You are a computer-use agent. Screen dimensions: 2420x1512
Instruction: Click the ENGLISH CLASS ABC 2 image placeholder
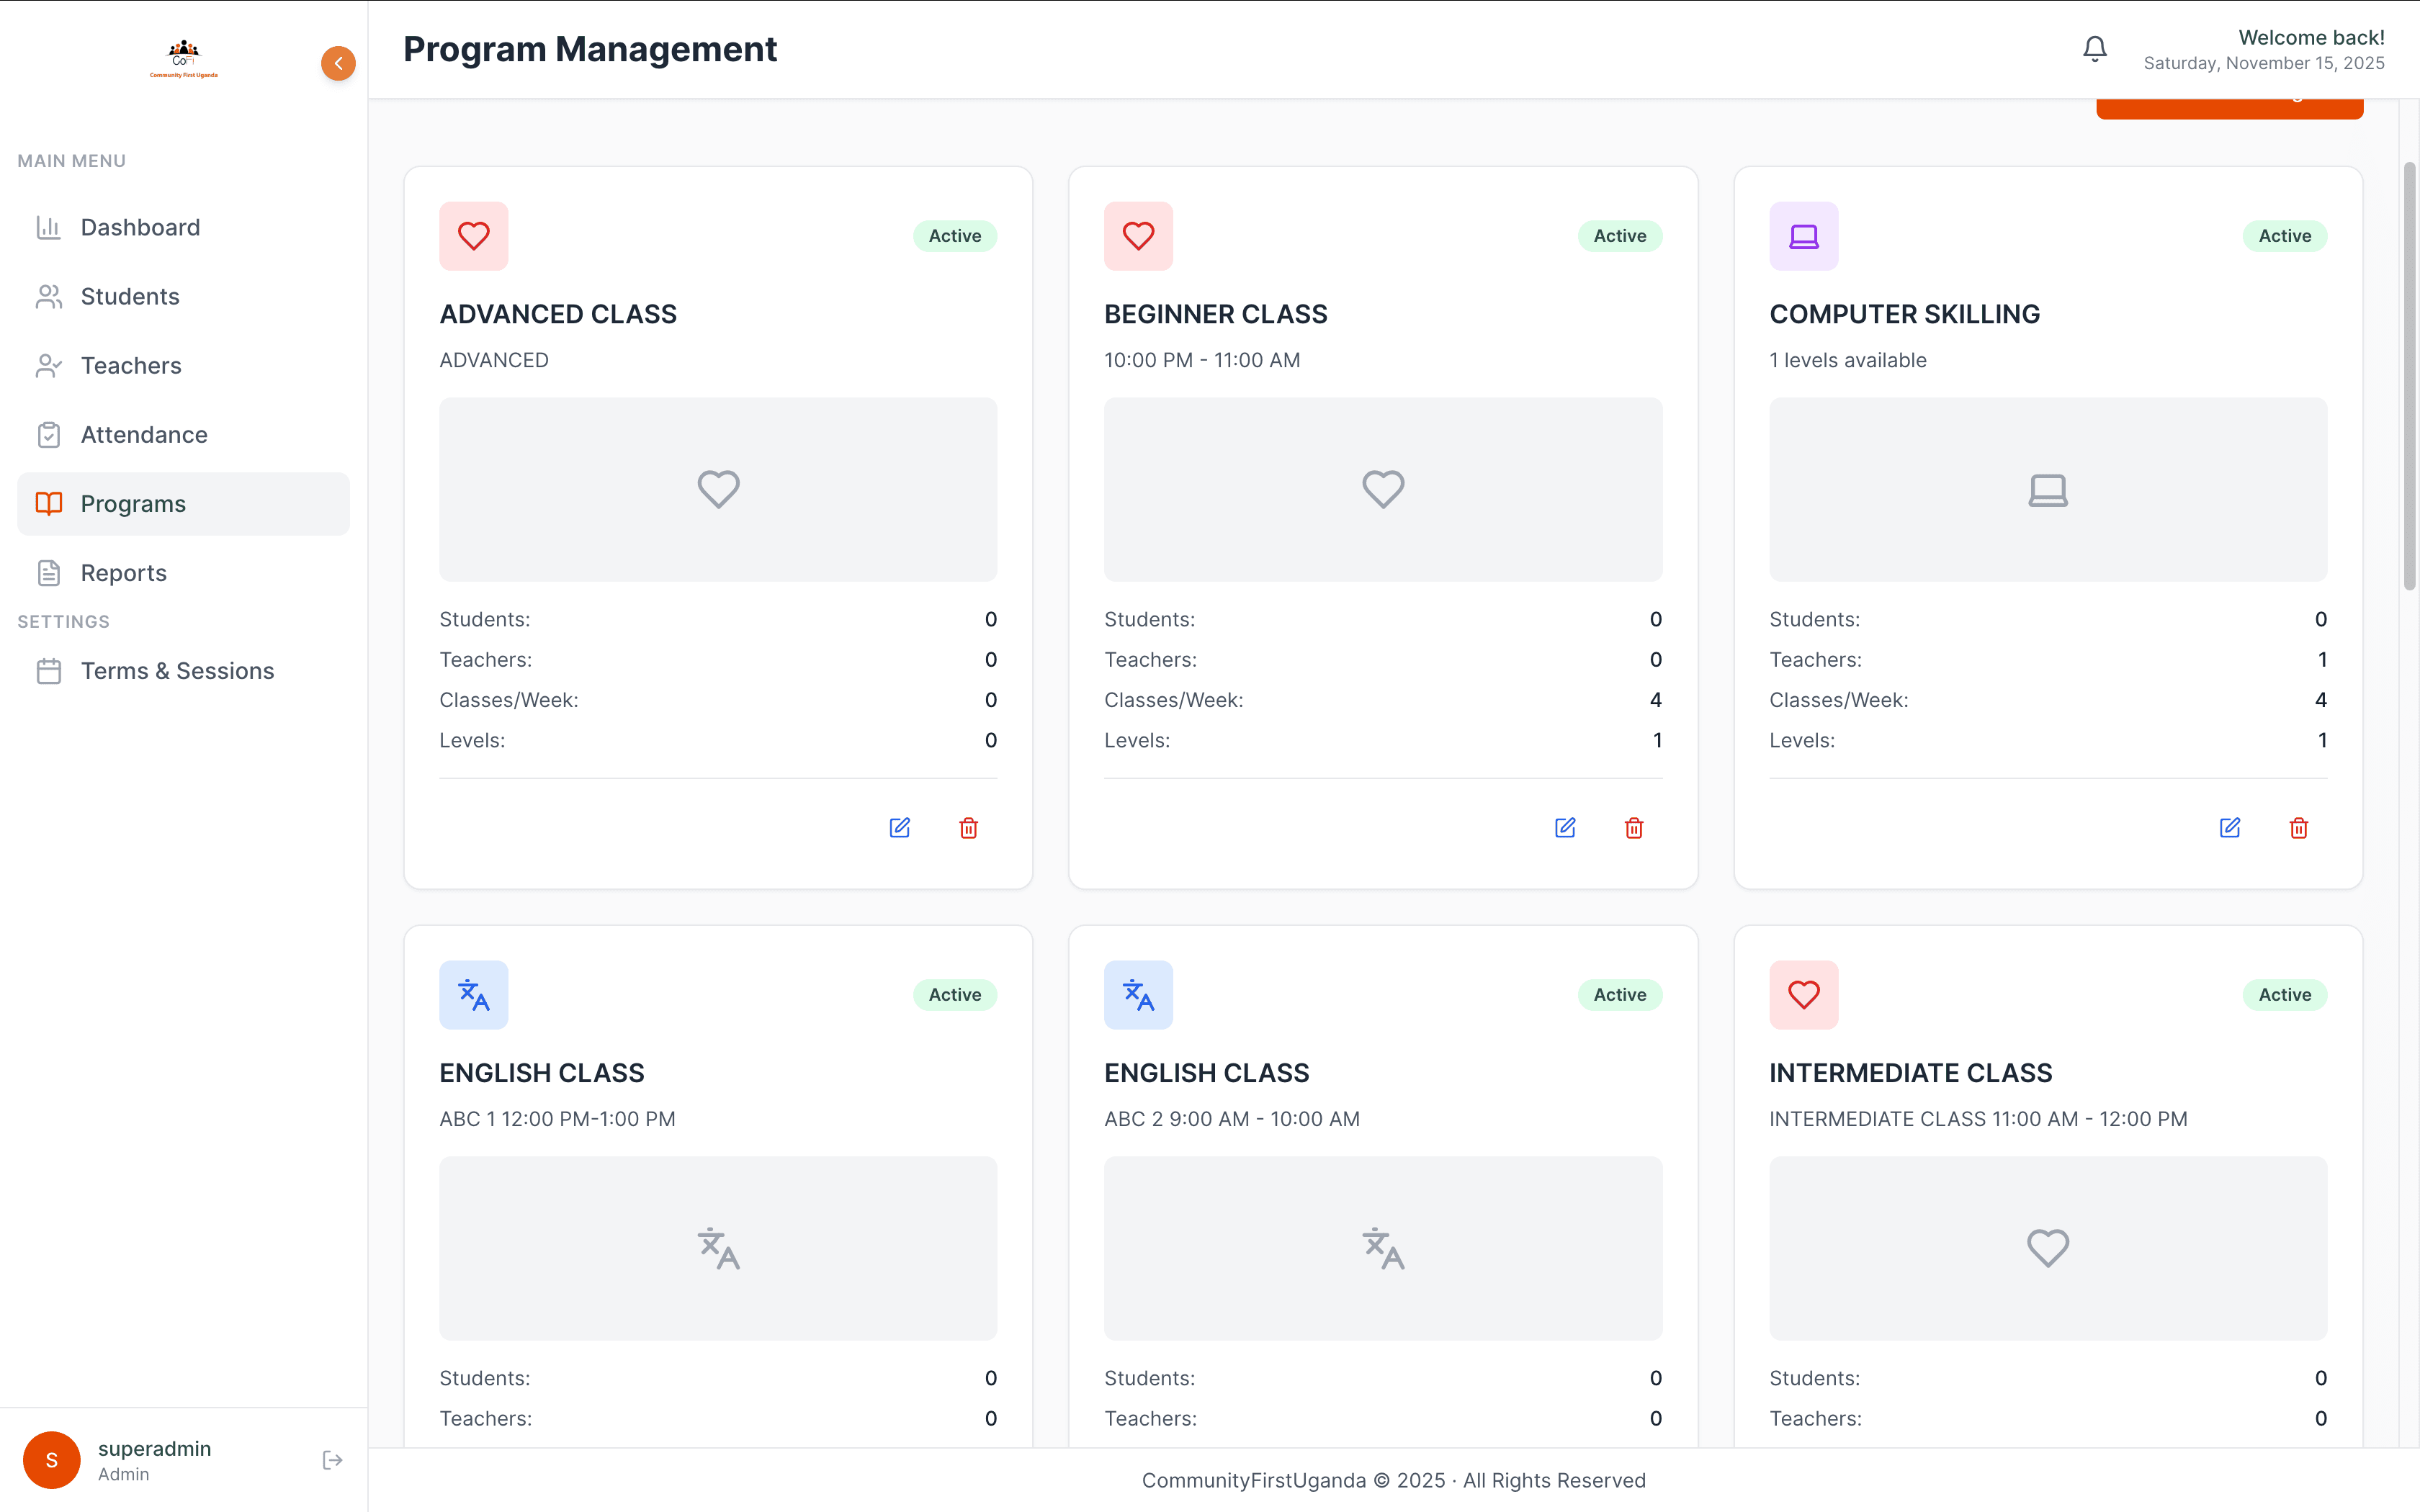tap(1383, 1248)
